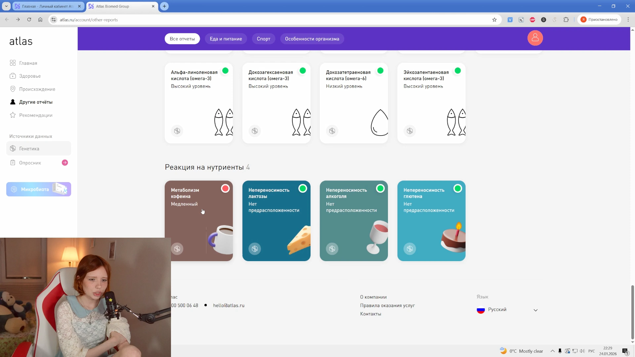Click the red status indicator on the caffeine card
Viewport: 635px width, 357px height.
coord(225,188)
